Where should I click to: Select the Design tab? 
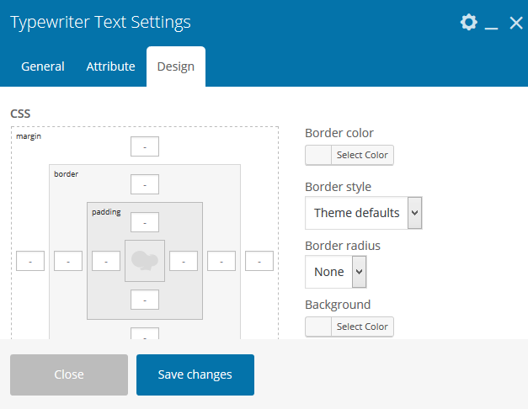(x=175, y=66)
